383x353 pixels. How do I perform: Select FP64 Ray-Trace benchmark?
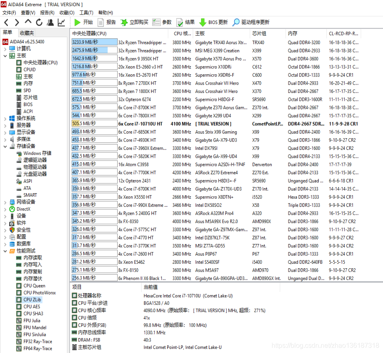tap(34, 348)
